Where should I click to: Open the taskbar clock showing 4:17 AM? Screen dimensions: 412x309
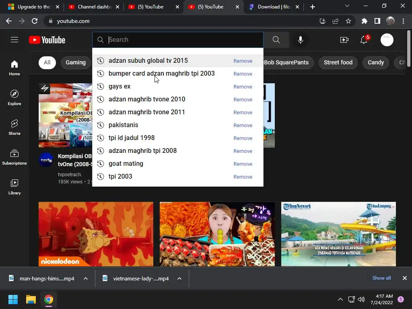381,299
